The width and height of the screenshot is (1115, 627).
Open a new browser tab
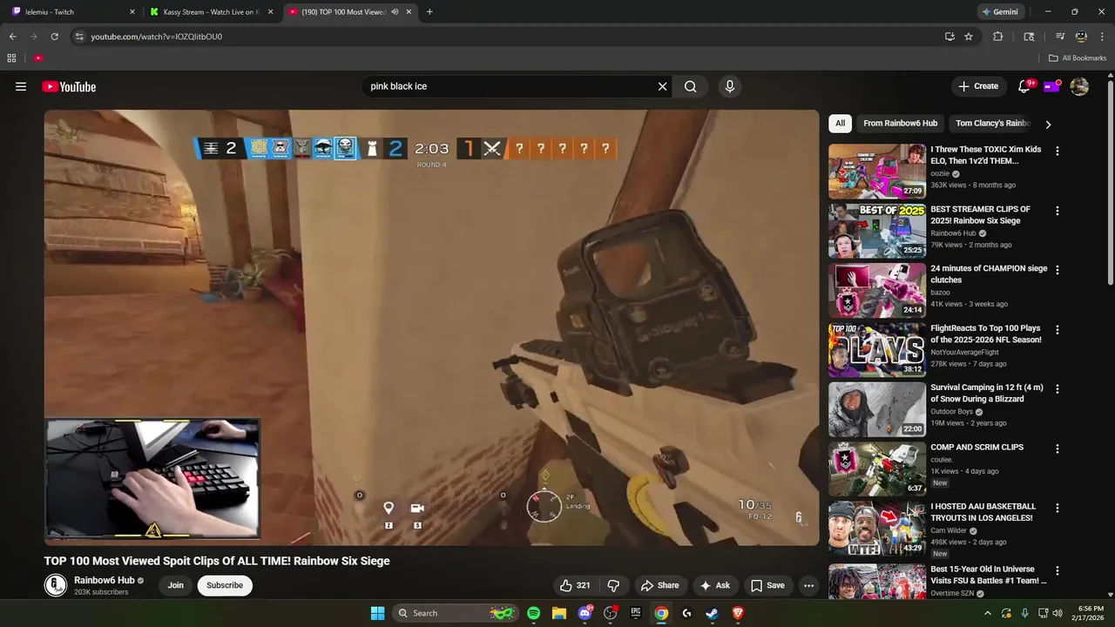pyautogui.click(x=429, y=12)
